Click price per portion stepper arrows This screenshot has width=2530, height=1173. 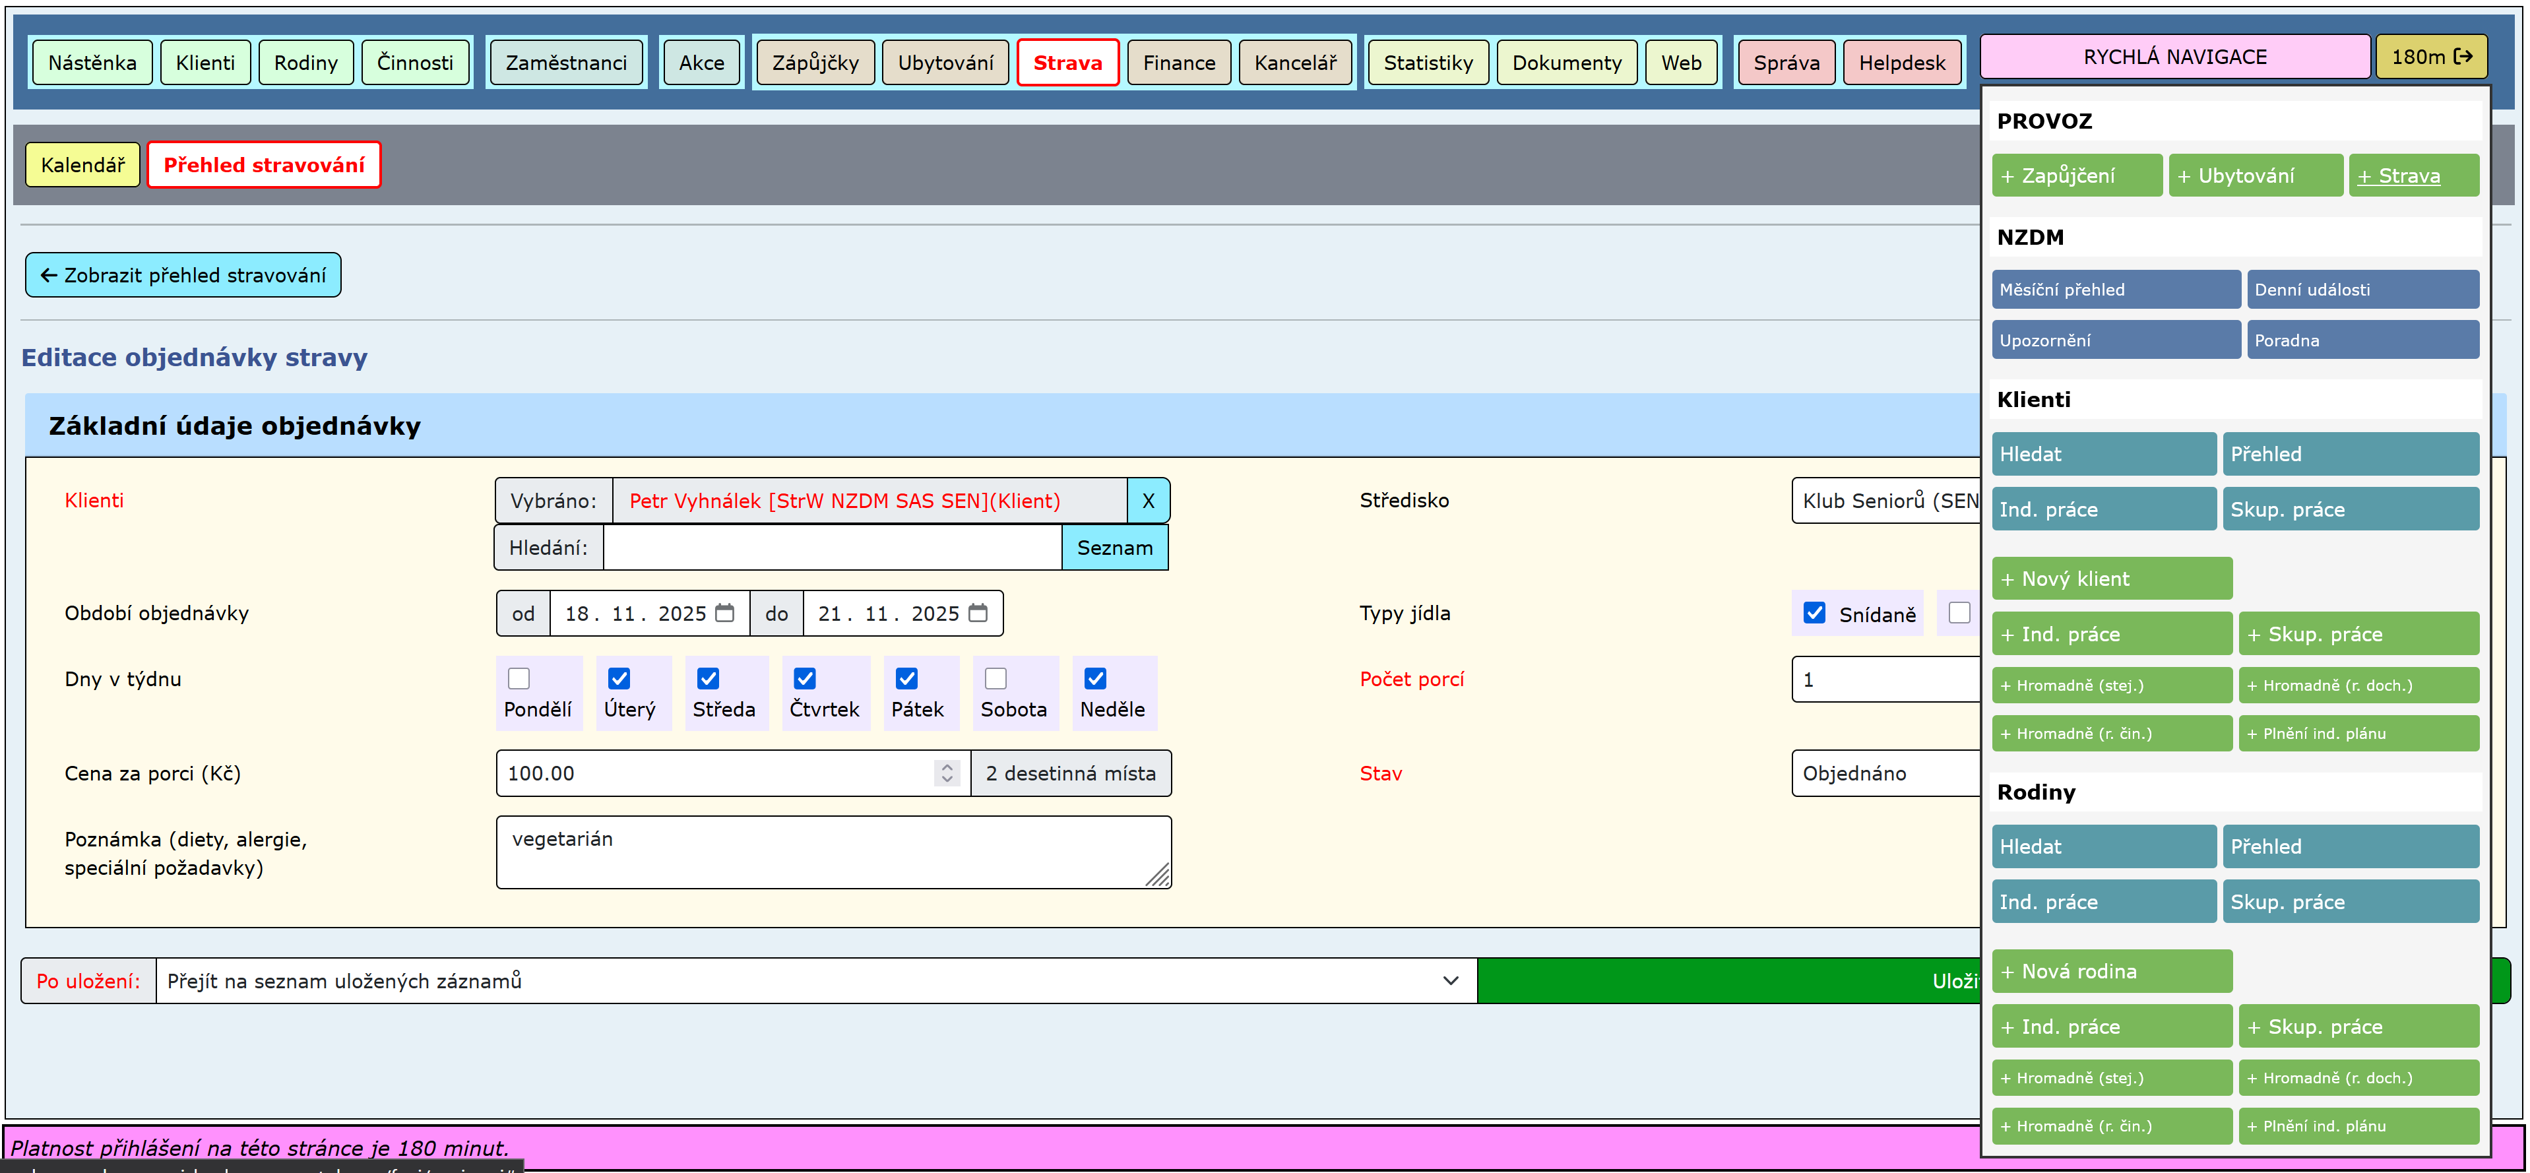click(x=947, y=773)
